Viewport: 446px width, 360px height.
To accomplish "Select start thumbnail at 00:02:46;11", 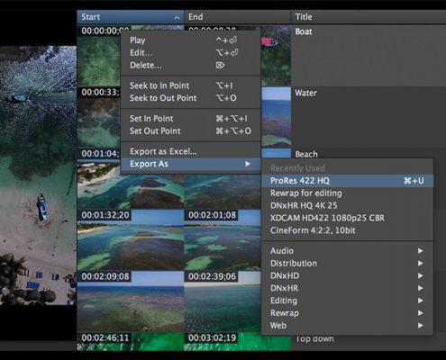I will (x=131, y=342).
